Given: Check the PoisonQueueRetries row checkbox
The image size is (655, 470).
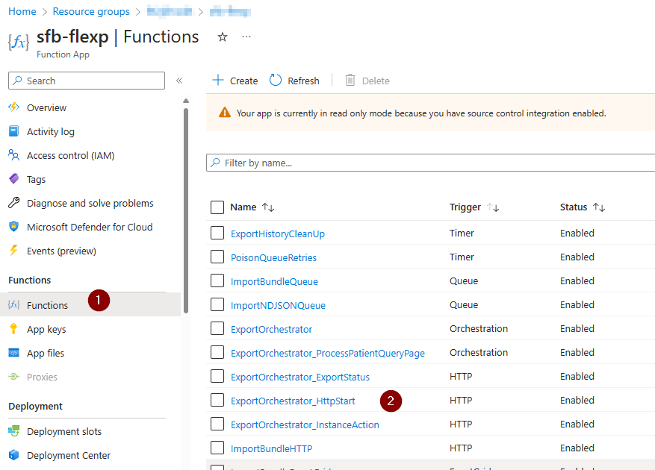Looking at the screenshot, I should tap(217, 257).
